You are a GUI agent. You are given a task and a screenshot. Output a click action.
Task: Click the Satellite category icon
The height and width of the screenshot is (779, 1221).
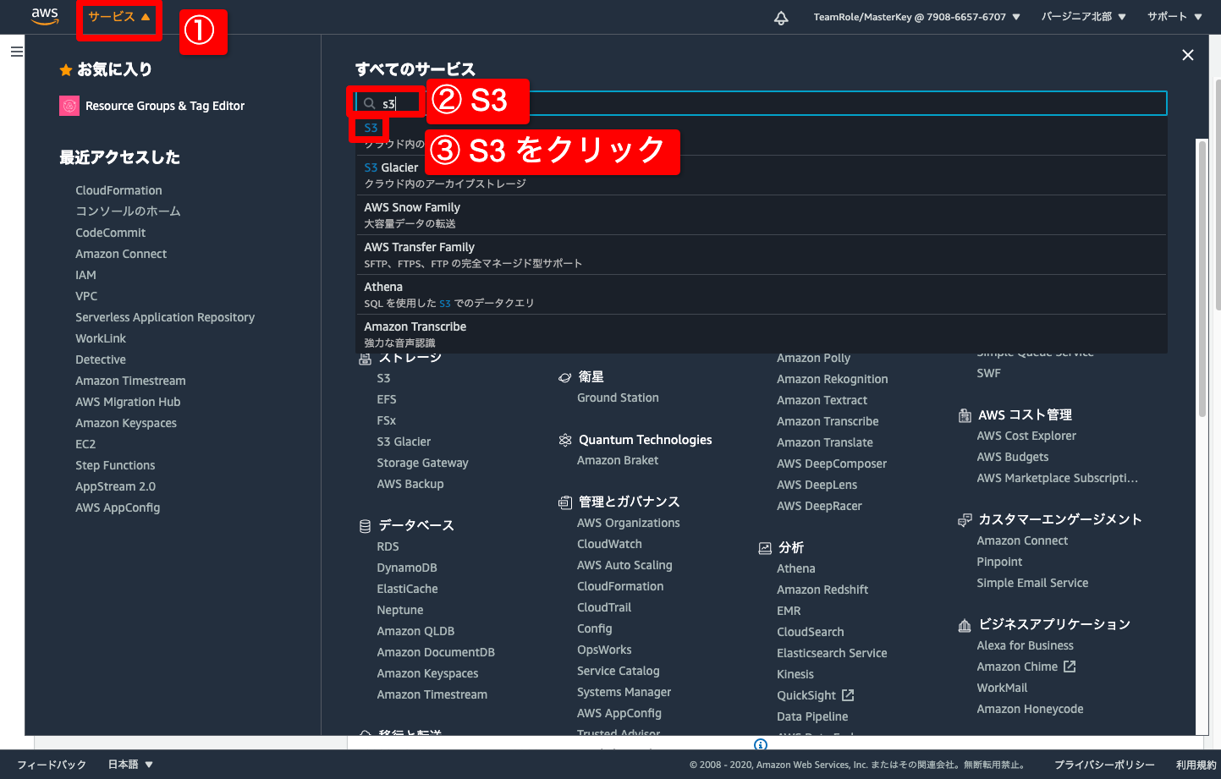[x=565, y=377]
